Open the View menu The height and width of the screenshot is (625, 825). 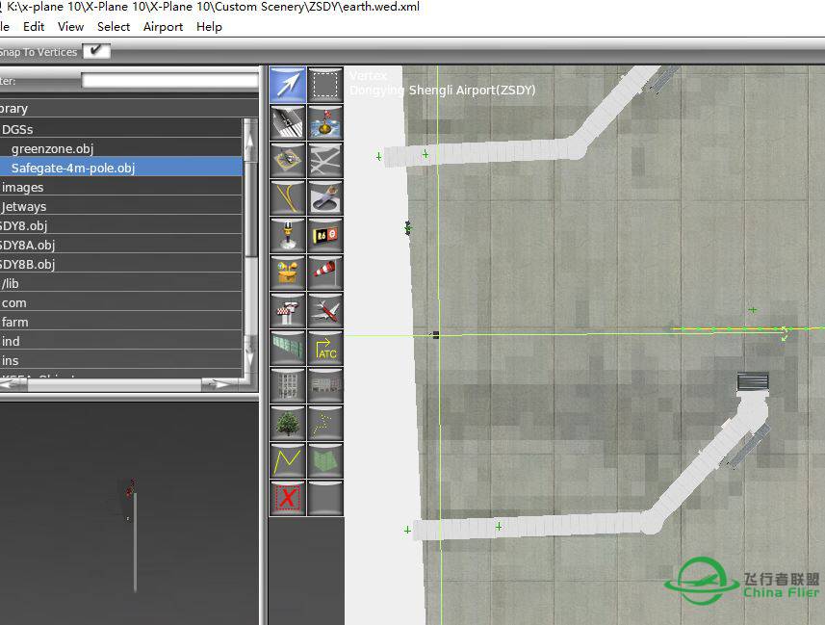(x=70, y=26)
